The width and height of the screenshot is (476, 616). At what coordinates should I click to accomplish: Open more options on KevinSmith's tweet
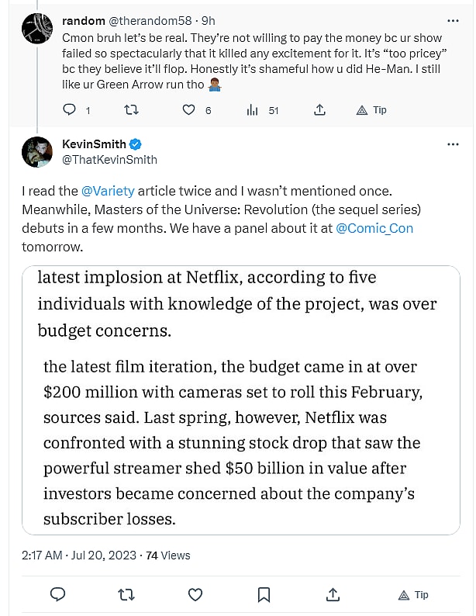tap(453, 144)
